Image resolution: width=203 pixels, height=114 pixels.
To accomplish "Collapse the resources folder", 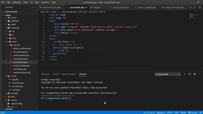I will [x=15, y=28].
